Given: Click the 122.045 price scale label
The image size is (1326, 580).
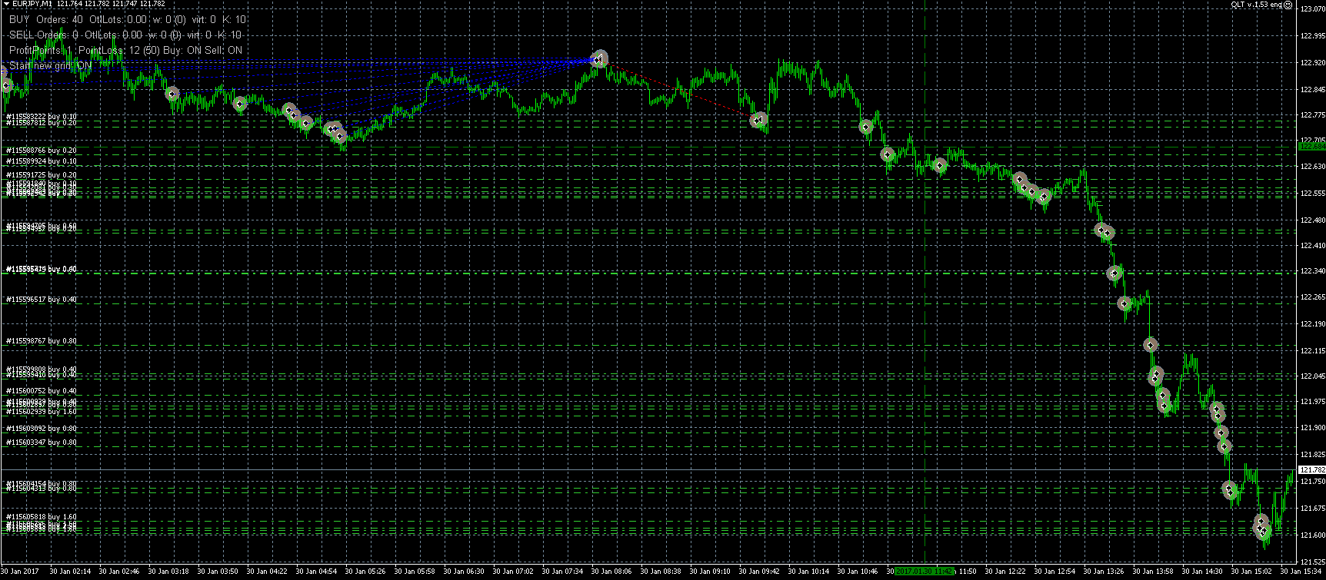Looking at the screenshot, I should point(1313,376).
